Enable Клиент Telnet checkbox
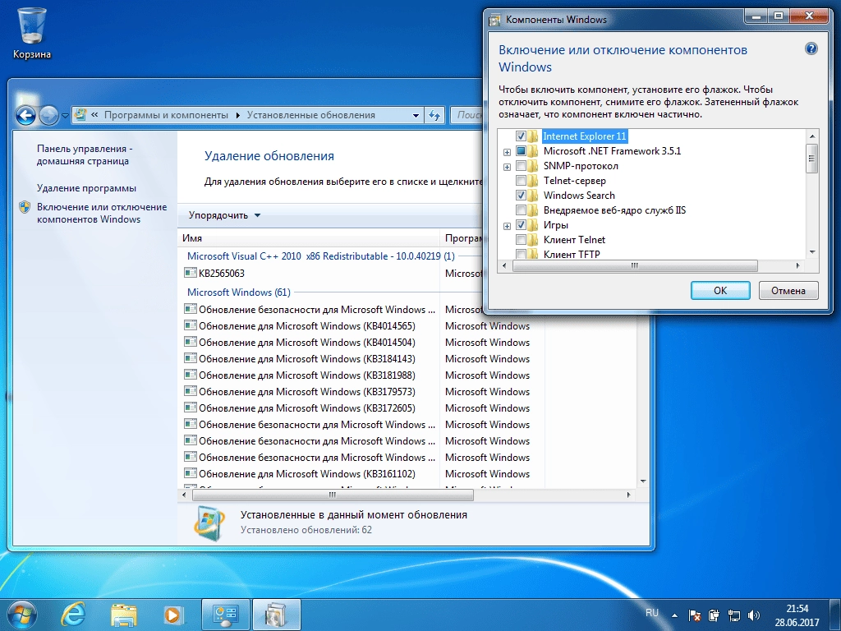 [520, 239]
